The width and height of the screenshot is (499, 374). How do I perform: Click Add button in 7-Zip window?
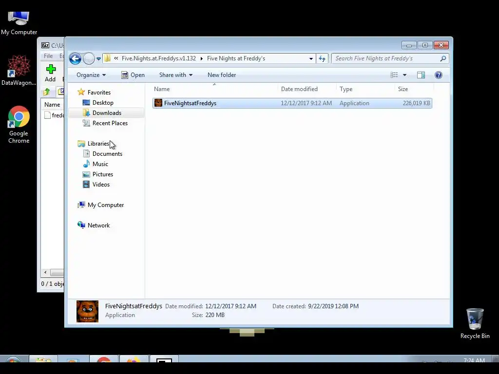(50, 73)
